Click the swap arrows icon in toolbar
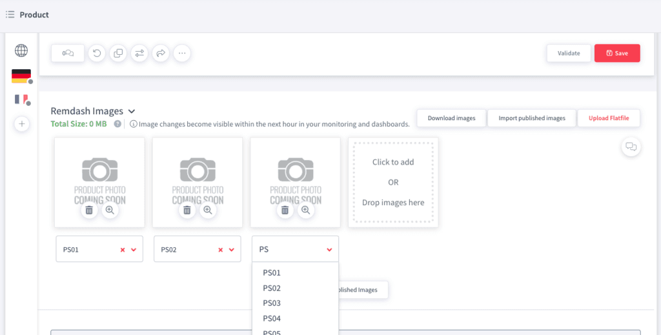This screenshot has width=661, height=335. tap(139, 54)
